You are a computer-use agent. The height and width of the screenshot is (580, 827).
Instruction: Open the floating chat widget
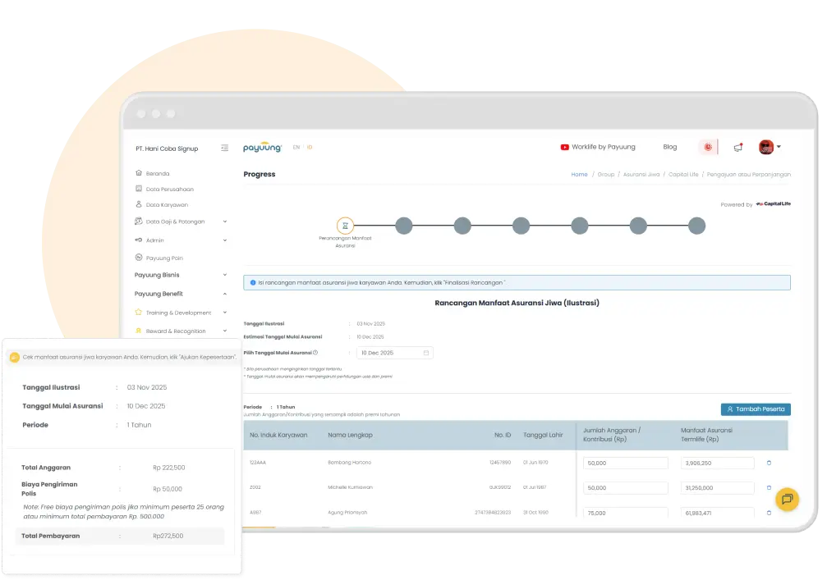click(x=787, y=499)
